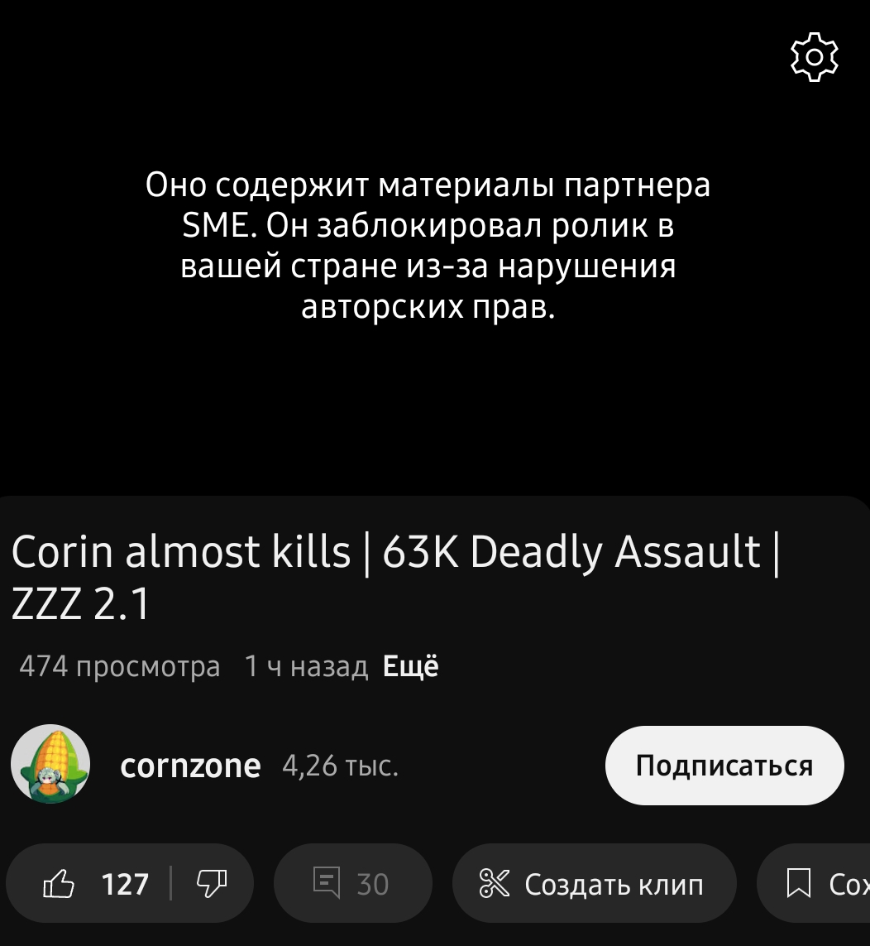870x946 pixels.
Task: Click the blocked video message area
Action: 428,245
